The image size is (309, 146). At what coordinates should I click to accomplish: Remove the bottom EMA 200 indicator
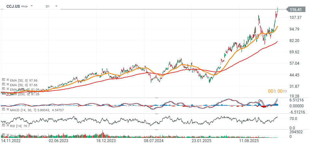point(7,94)
